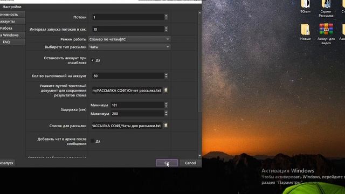The image size is (345, 194).
Task: Click the Кол-во выполнений на аккаунт field
Action: (128, 76)
